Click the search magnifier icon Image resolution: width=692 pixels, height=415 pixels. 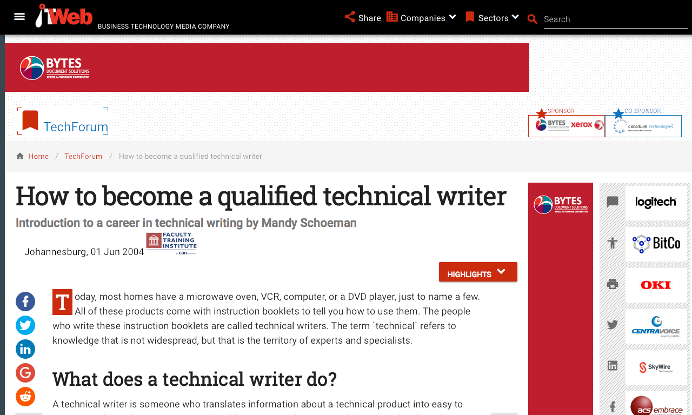tap(532, 19)
